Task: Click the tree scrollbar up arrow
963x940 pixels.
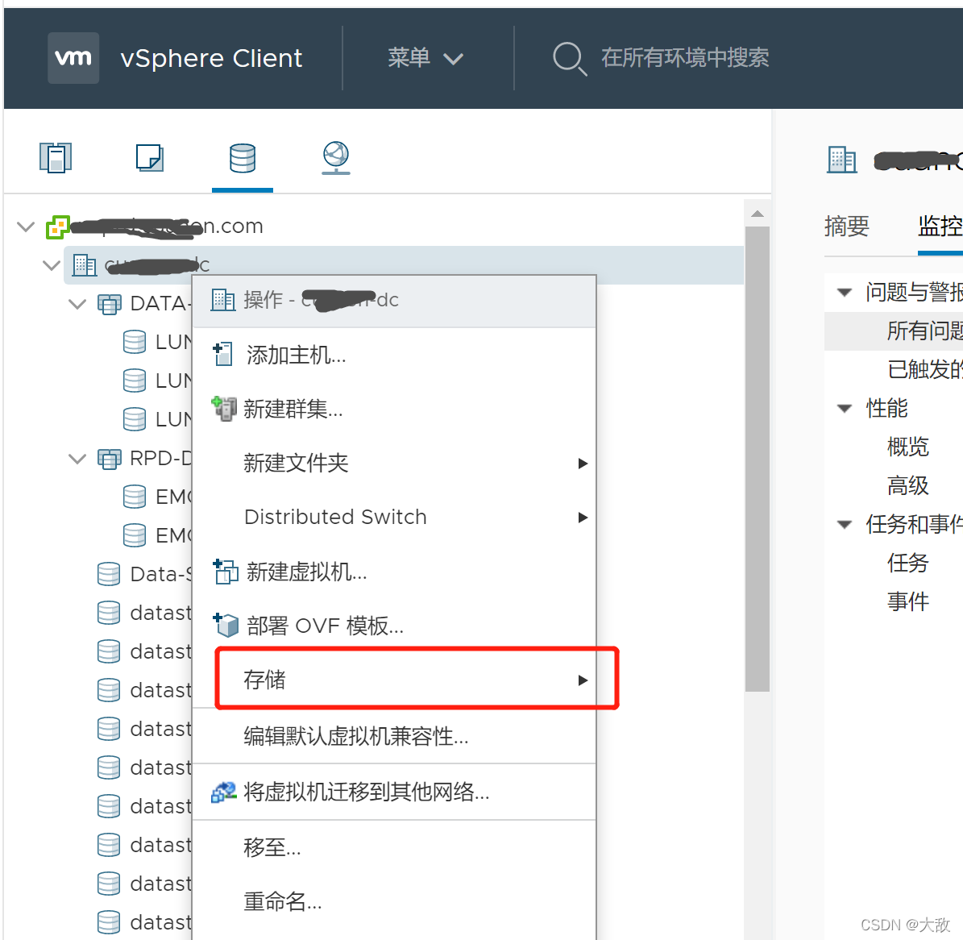Action: tap(758, 214)
